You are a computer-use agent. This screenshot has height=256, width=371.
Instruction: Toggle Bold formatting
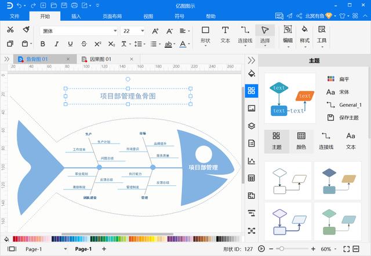(x=42, y=44)
